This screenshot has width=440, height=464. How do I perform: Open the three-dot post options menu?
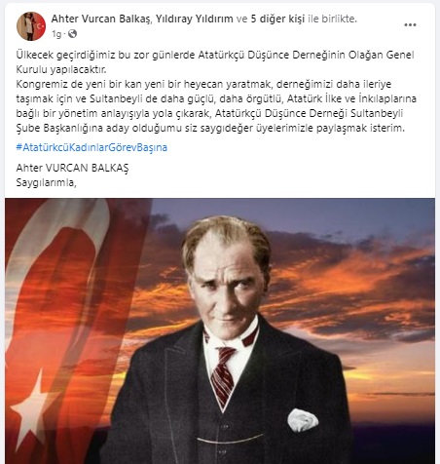[410, 25]
